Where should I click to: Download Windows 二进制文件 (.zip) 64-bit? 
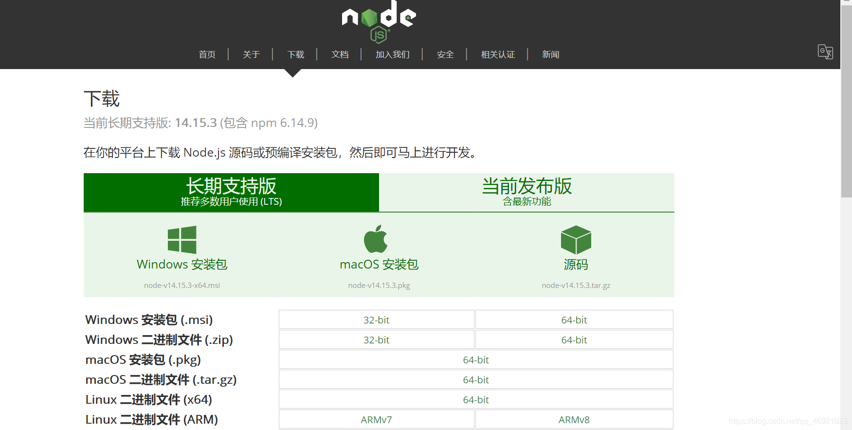click(x=574, y=340)
